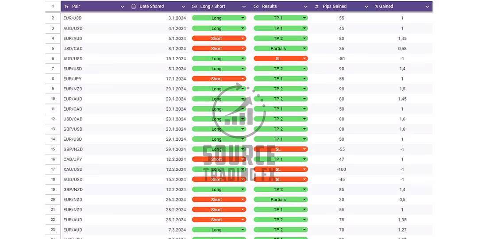Click the chip icon beside Long / Short header

(x=194, y=7)
